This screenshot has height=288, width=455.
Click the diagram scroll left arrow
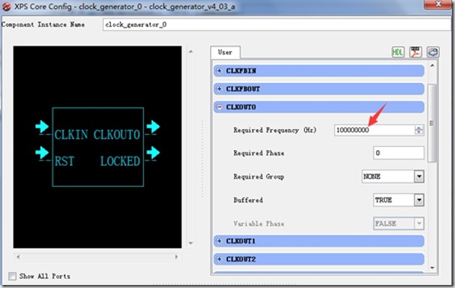click(x=18, y=256)
